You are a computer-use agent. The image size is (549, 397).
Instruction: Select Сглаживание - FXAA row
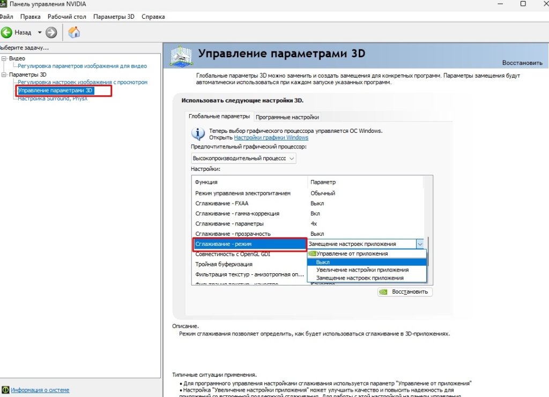(308, 203)
